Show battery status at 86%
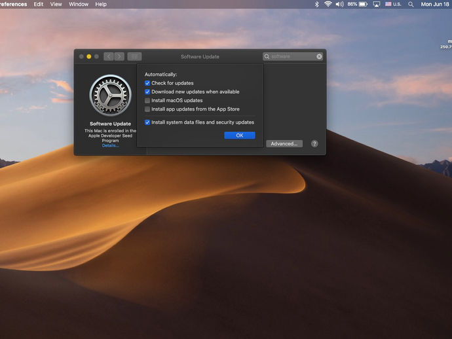 pyautogui.click(x=357, y=5)
